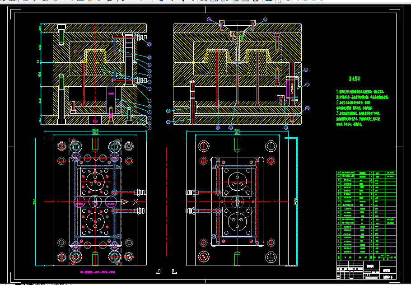The image size is (411, 285).
Task: Select the 230.0 dimension above left plan view
Action: tap(95, 134)
